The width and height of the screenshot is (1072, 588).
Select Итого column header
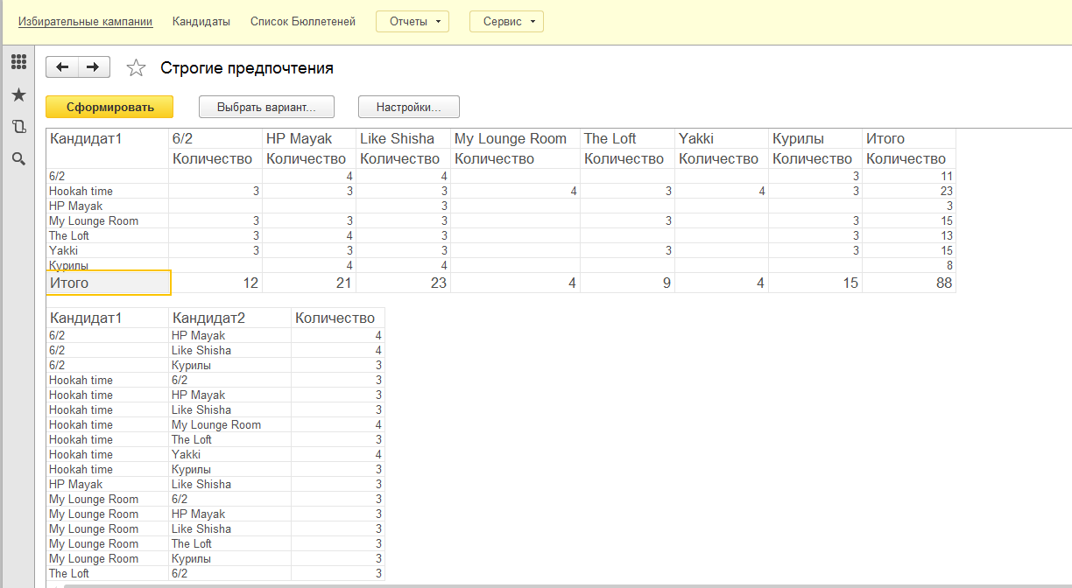coord(909,138)
